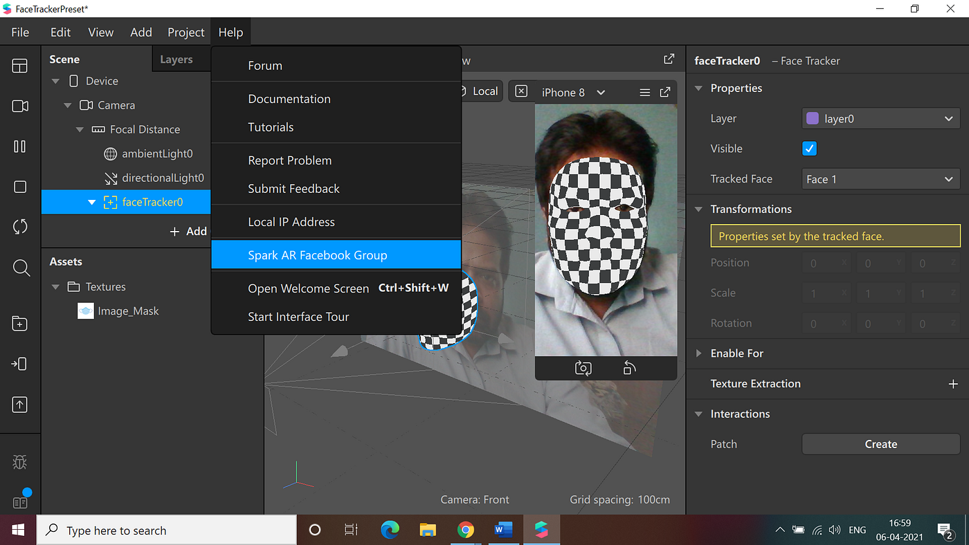Image resolution: width=969 pixels, height=545 pixels.
Task: Switch to the Layers tab
Action: tap(176, 59)
